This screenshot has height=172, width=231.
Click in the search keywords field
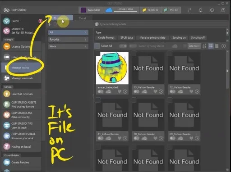click(x=161, y=24)
